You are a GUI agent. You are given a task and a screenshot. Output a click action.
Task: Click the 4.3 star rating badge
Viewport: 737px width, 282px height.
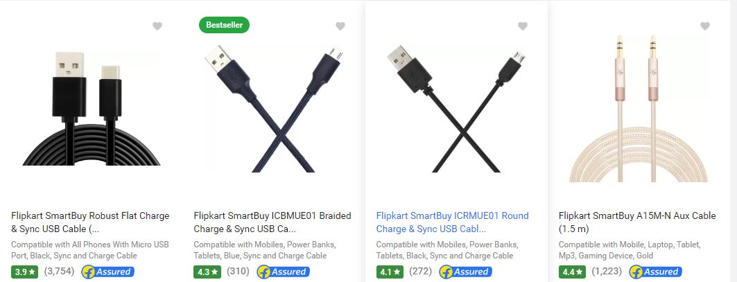tap(207, 272)
